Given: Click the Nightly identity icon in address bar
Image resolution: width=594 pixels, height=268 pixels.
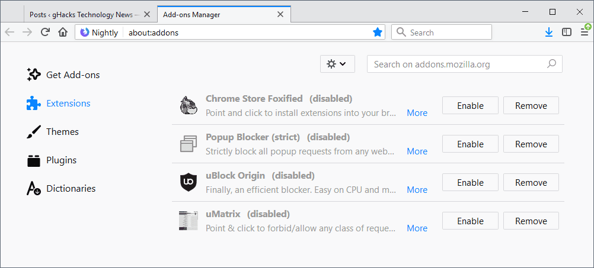Looking at the screenshot, I should pyautogui.click(x=85, y=33).
